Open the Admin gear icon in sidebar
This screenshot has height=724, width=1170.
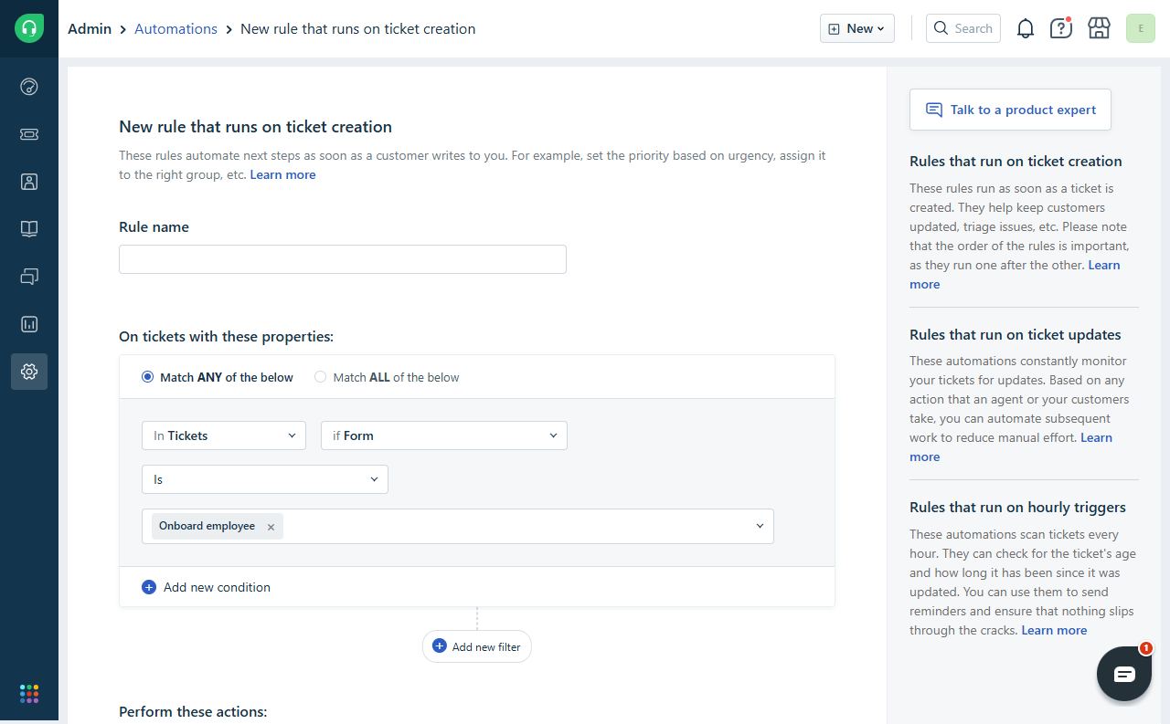(29, 372)
